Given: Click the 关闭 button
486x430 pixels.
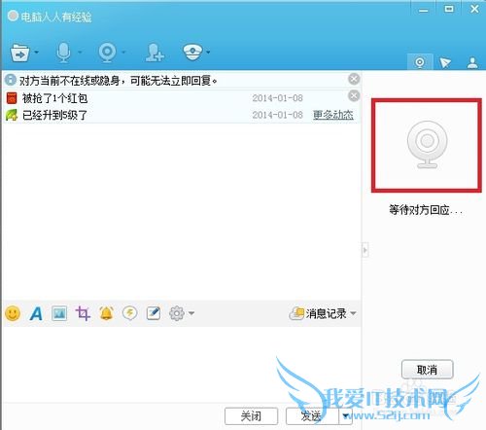Looking at the screenshot, I should (x=251, y=416).
